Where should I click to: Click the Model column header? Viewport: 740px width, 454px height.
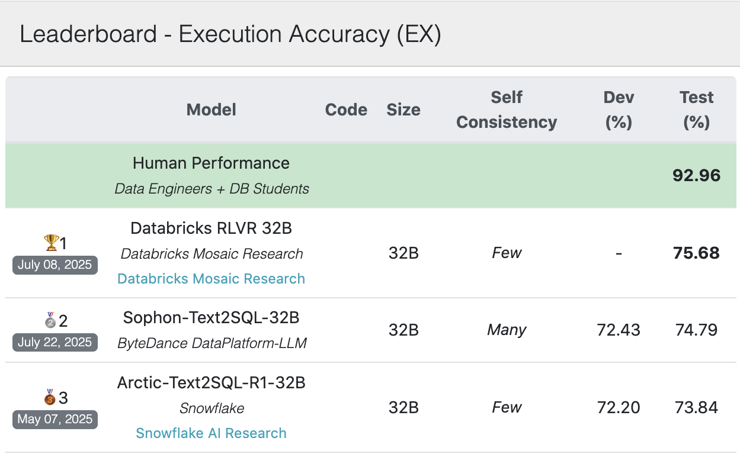(x=212, y=110)
